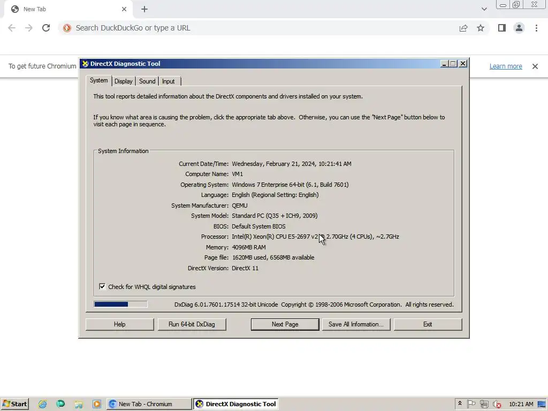The width and height of the screenshot is (548, 411).
Task: Open the Chromium profile avatar
Action: point(519,28)
